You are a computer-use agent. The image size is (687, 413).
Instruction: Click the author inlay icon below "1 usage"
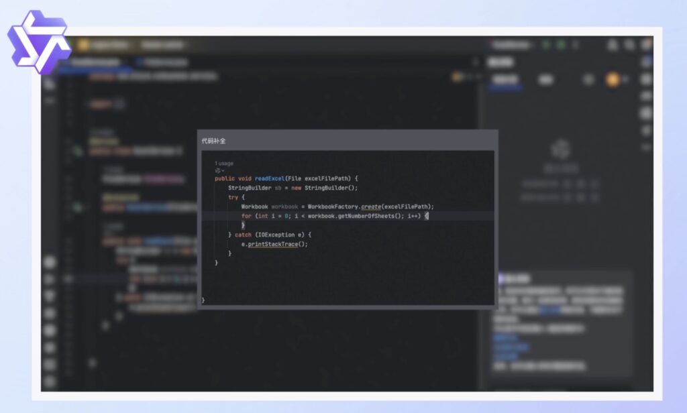(x=218, y=170)
